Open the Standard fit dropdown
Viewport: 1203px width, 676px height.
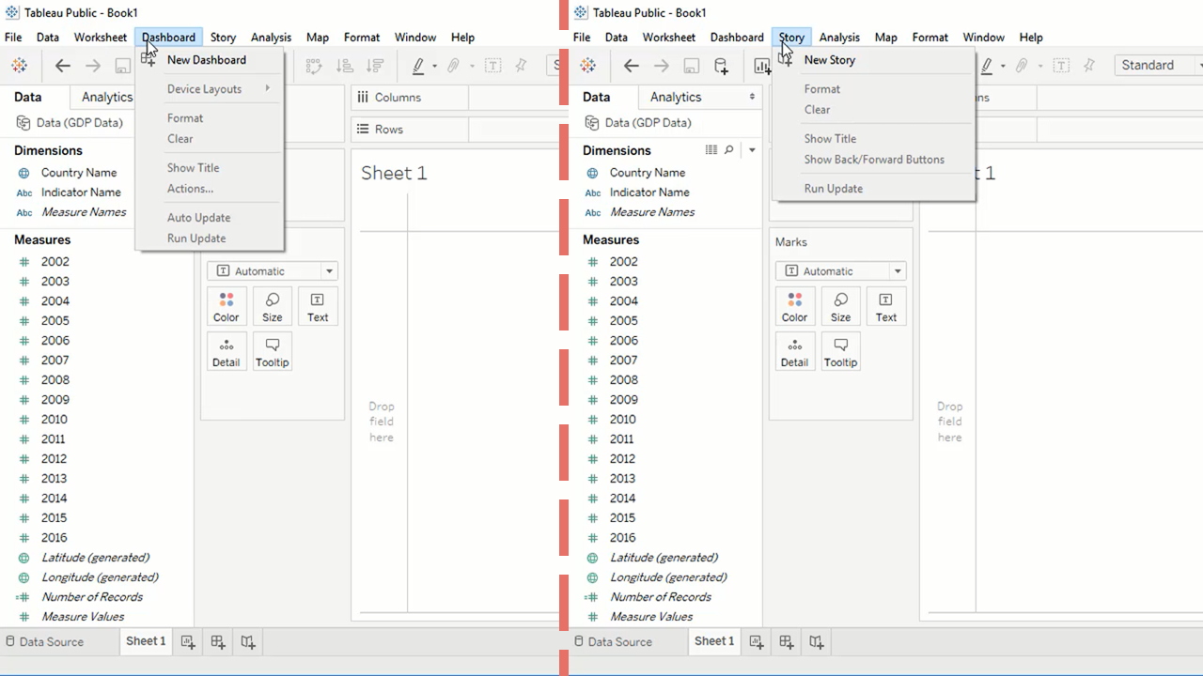coord(1158,66)
